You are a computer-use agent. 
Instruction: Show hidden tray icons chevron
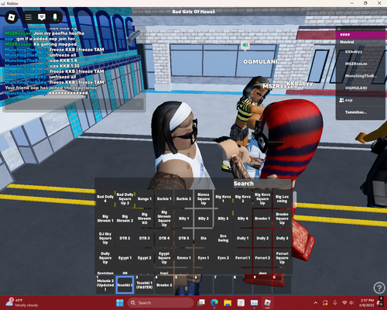[316, 303]
